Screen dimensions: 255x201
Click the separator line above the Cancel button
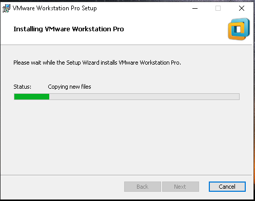point(126,175)
